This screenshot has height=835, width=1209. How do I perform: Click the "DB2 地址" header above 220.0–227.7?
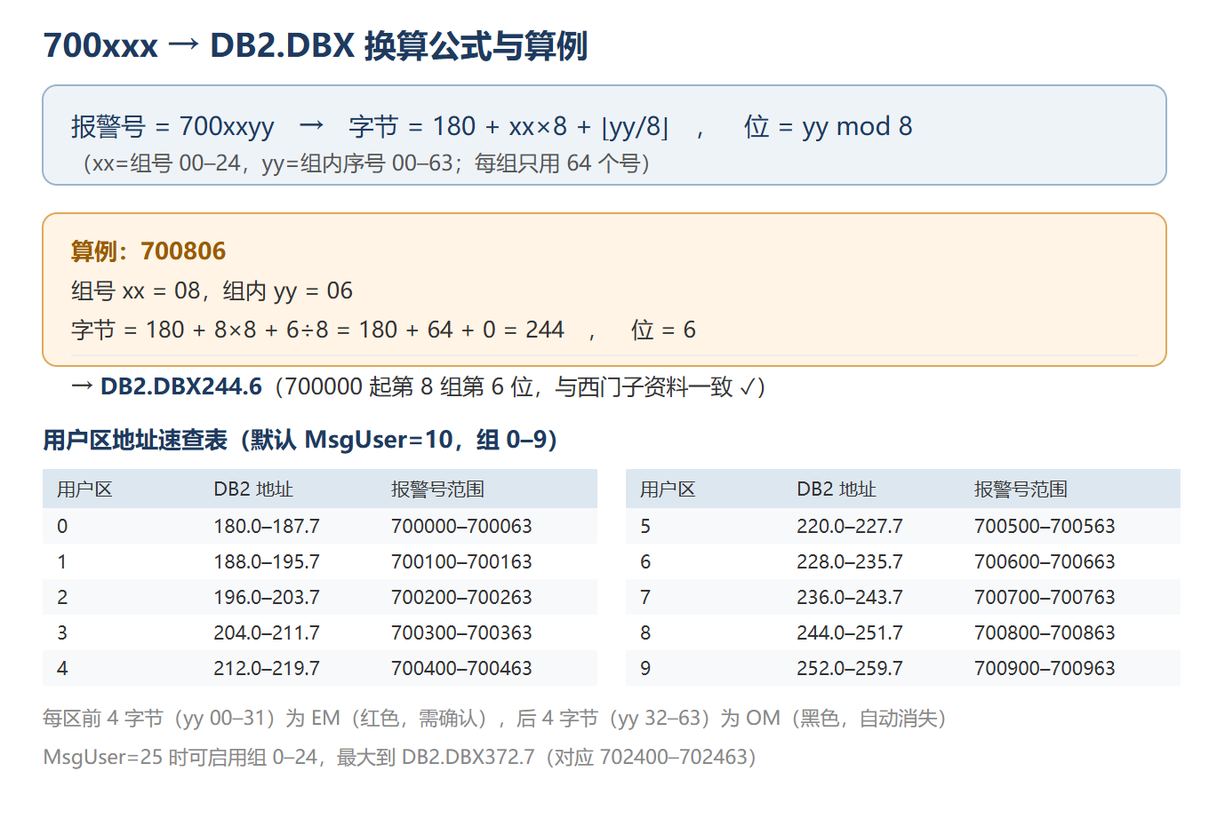(837, 489)
